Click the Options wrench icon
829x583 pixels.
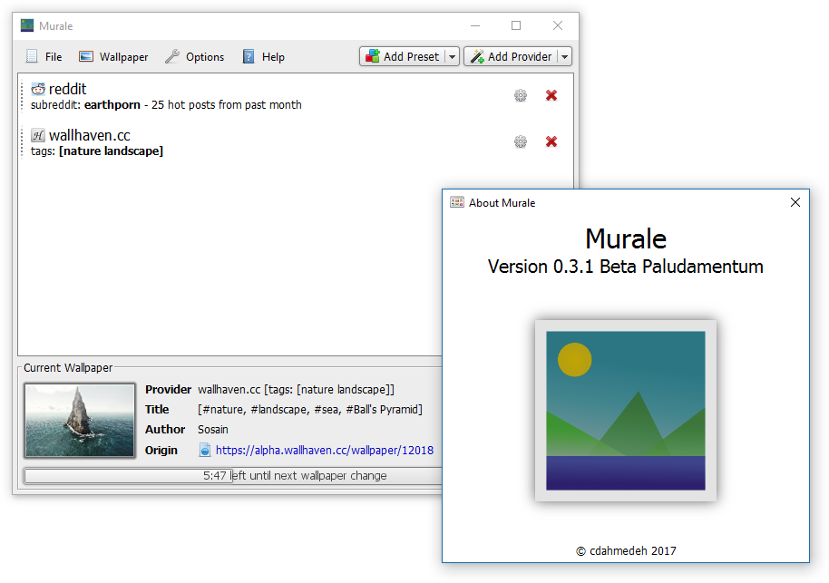[172, 56]
